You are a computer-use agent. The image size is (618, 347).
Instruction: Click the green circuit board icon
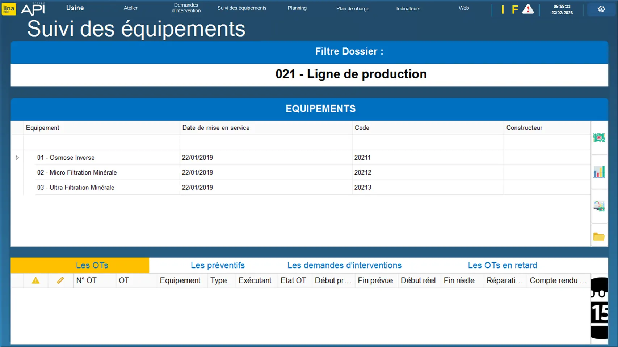(599, 138)
